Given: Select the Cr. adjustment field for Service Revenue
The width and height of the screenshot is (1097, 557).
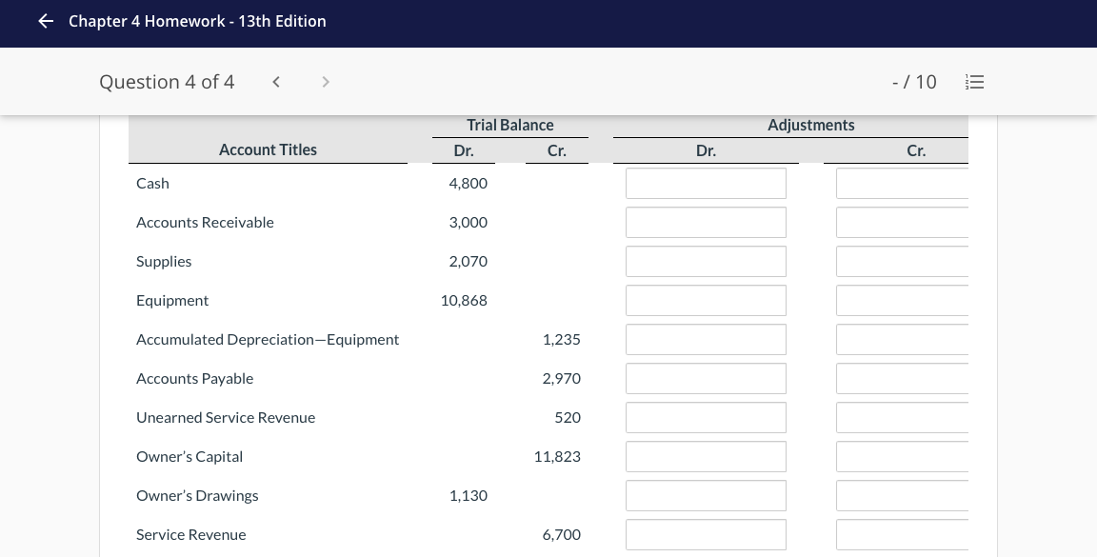Looking at the screenshot, I should click(x=901, y=534).
